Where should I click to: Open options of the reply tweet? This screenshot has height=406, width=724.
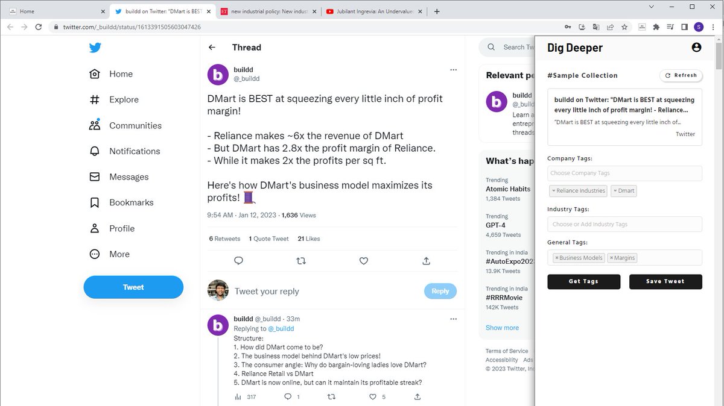pyautogui.click(x=454, y=319)
